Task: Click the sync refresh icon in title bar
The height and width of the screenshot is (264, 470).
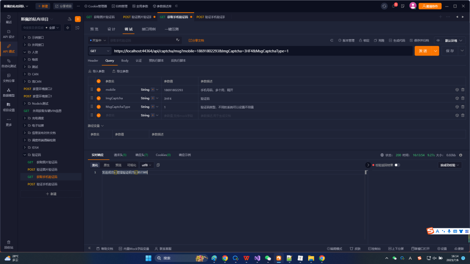Action: pyautogui.click(x=384, y=6)
